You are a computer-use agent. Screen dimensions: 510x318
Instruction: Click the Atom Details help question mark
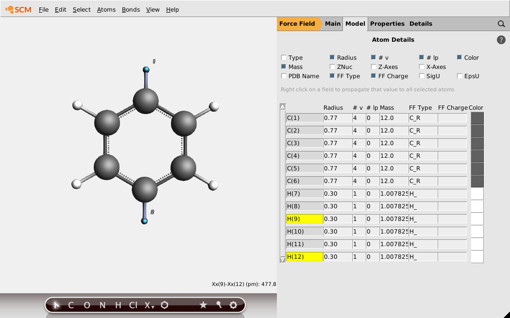click(x=501, y=40)
